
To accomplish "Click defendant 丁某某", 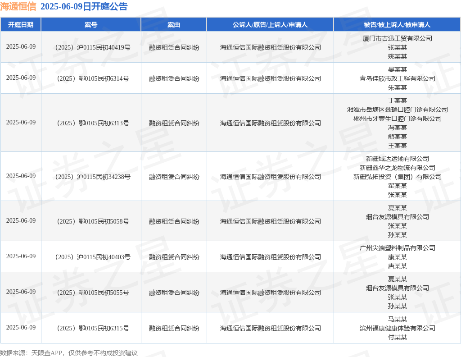I will point(398,101).
